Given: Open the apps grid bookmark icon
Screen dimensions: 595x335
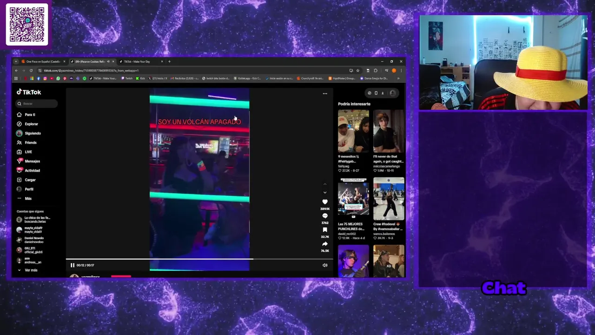Looking at the screenshot, I should point(16,78).
